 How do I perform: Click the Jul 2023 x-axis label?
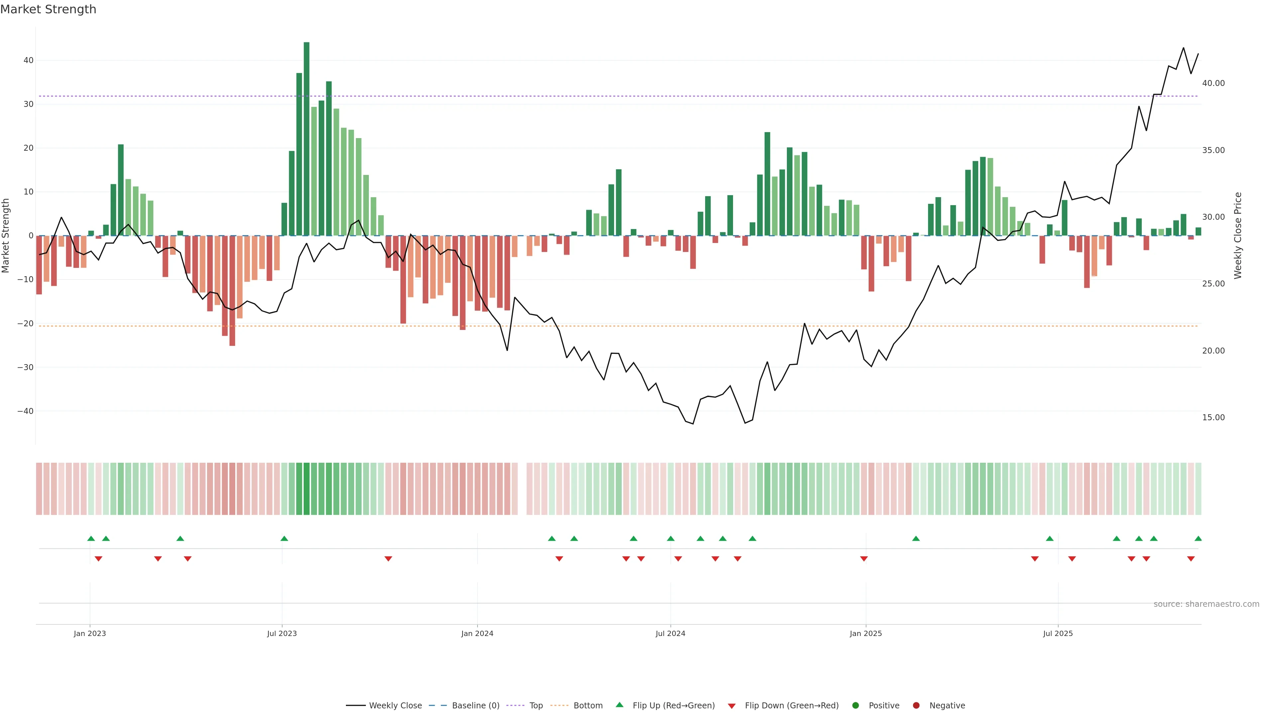click(x=282, y=633)
